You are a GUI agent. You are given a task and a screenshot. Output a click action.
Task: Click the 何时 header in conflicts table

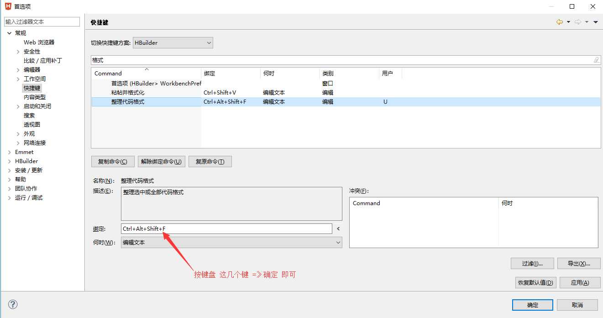point(548,203)
